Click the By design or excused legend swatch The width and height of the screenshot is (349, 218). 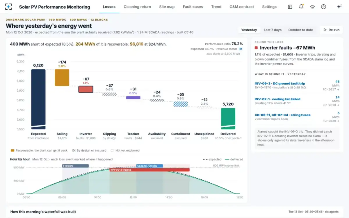tap(74, 151)
